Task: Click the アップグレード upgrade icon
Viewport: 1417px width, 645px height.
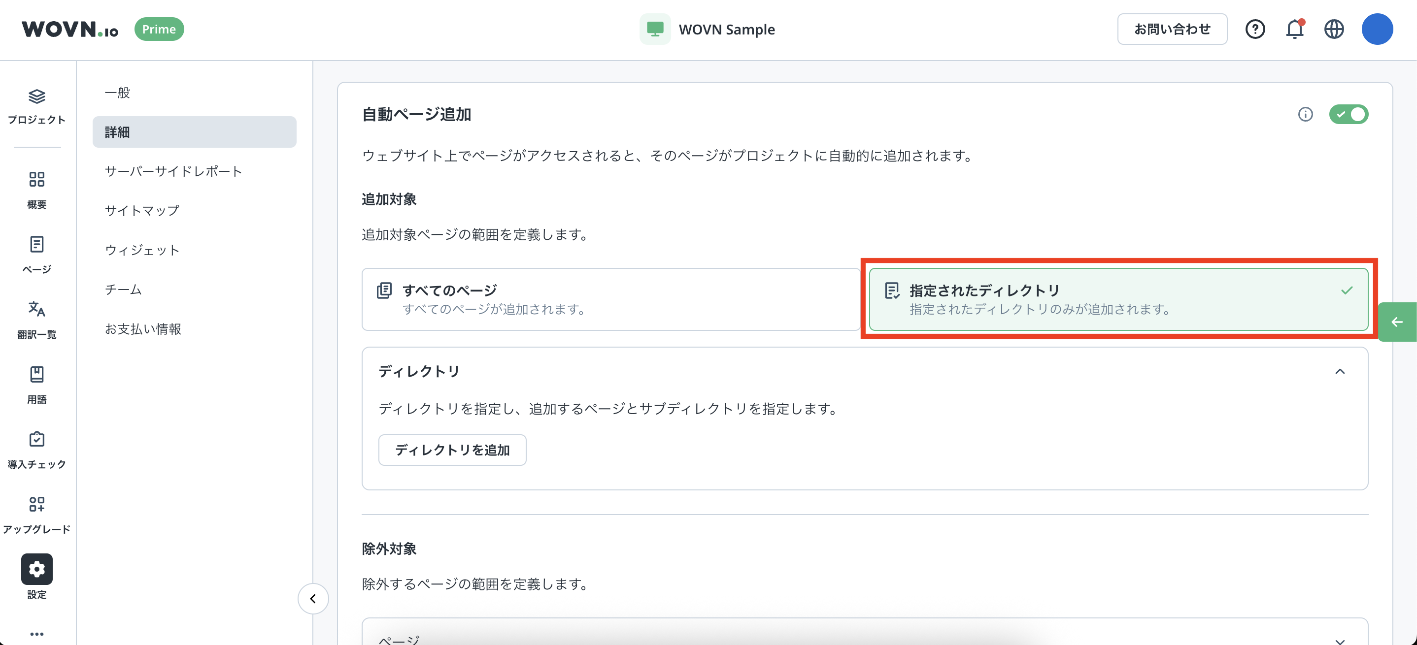Action: point(36,504)
